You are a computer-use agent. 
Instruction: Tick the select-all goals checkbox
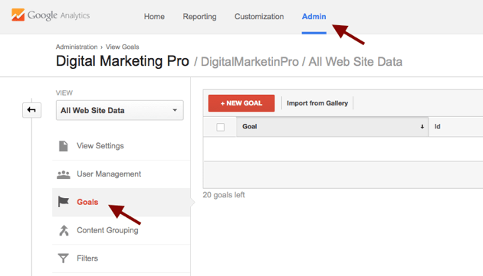221,127
